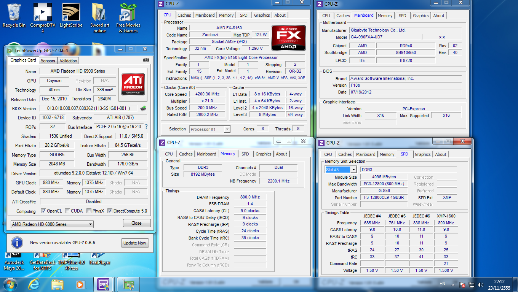Click the CPU-Z taskbar icon
Screen dimensions: 518x292
coord(103,284)
